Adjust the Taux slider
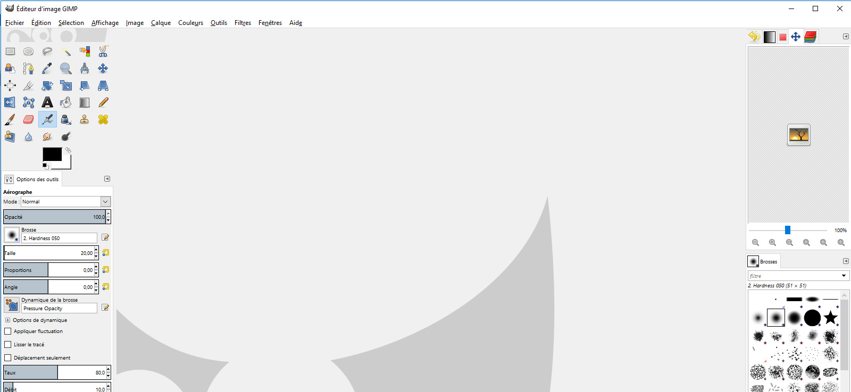The height and width of the screenshot is (392, 851). pos(55,372)
